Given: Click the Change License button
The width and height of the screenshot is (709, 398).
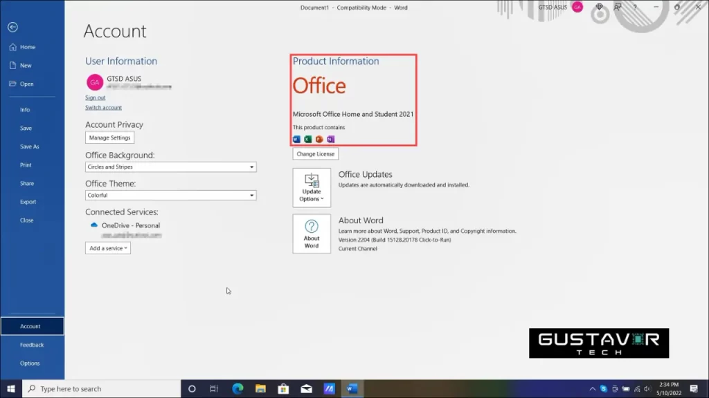Looking at the screenshot, I should (316, 154).
